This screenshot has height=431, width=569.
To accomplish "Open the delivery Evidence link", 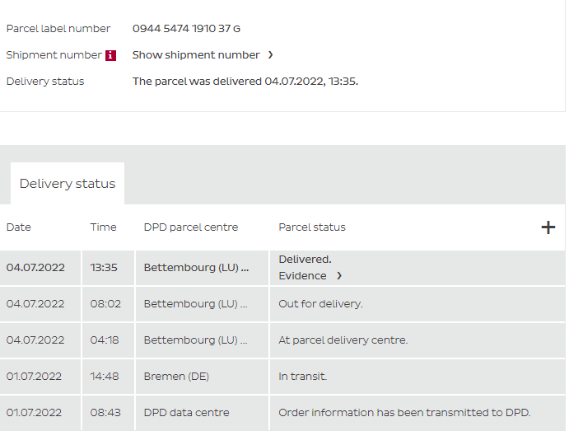I will pyautogui.click(x=302, y=276).
